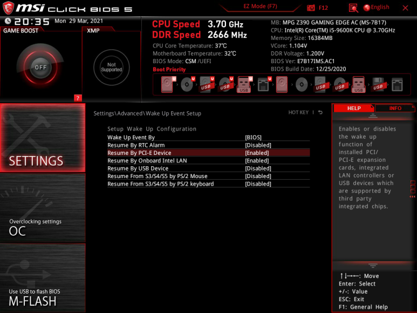Select Resume From S3/S4/S5 by PS/2 keyboard label
Viewport: 417px width, 313px height.
click(160, 184)
